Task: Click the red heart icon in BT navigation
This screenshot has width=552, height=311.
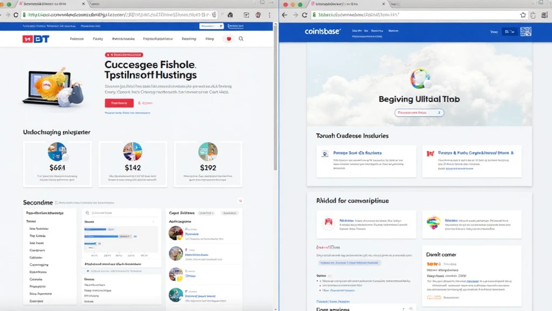Action: (229, 39)
